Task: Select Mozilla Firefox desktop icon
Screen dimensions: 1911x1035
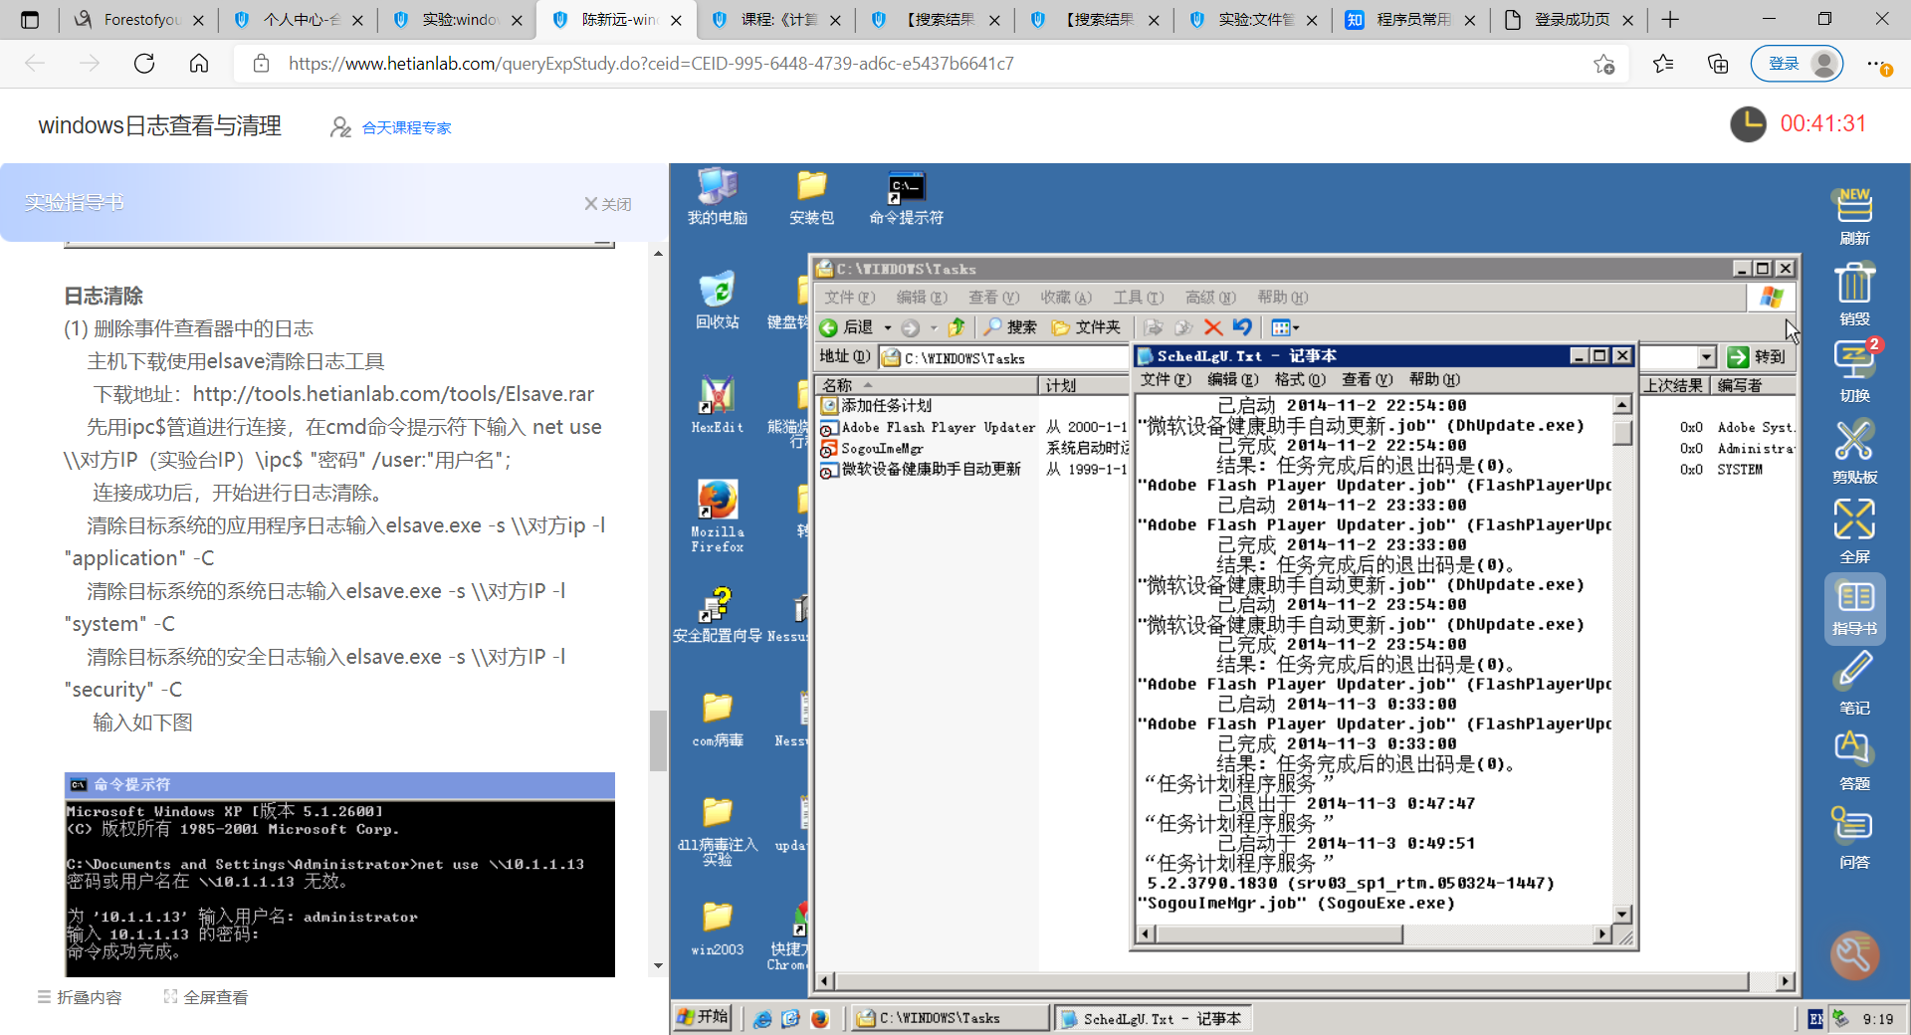Action: [x=717, y=516]
